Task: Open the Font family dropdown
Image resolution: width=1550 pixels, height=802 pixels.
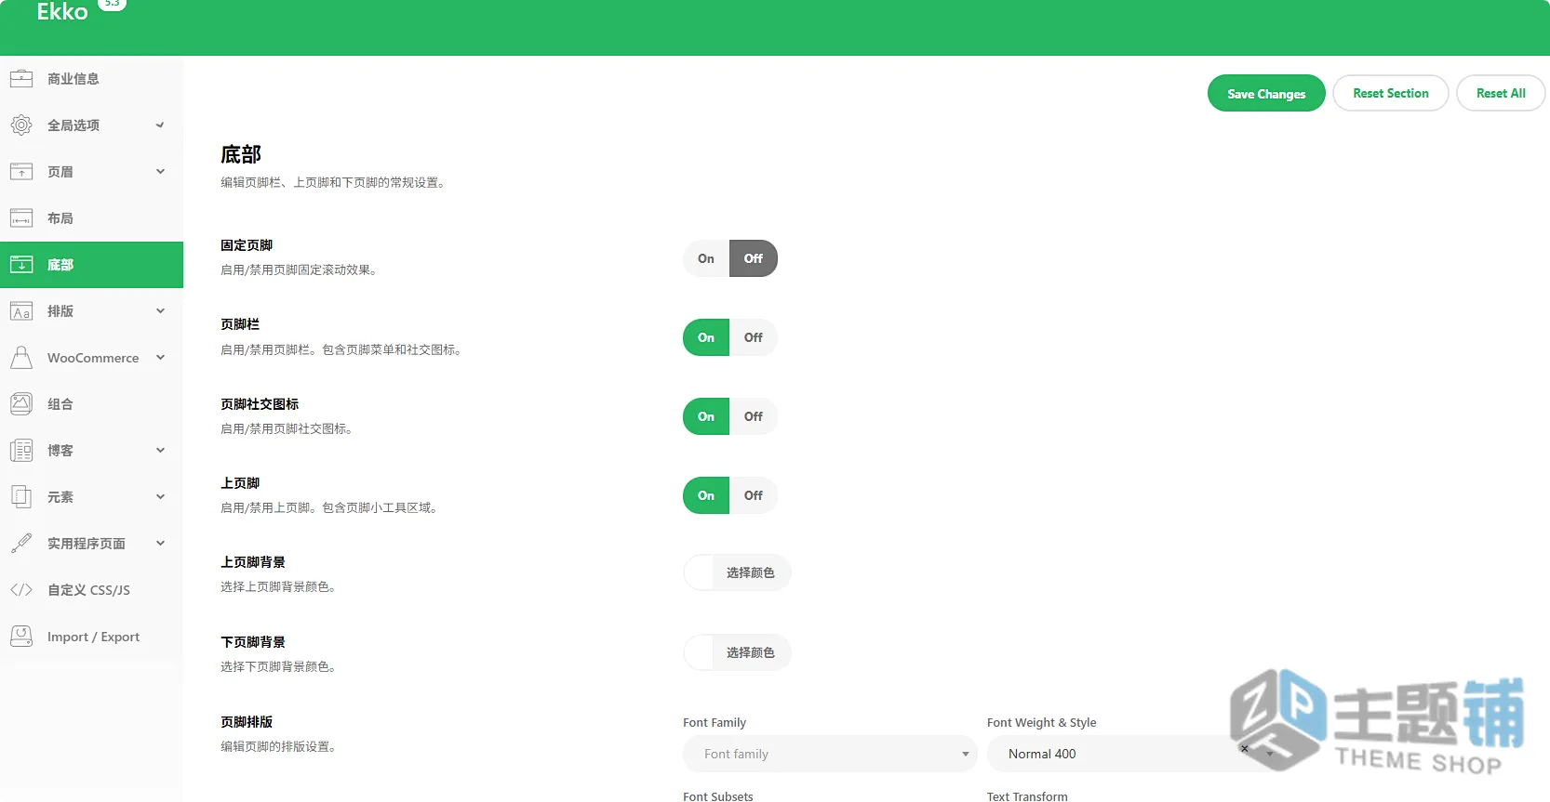Action: pyautogui.click(x=830, y=754)
